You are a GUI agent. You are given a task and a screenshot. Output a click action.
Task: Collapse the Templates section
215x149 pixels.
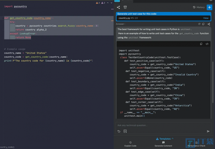(165, 139)
